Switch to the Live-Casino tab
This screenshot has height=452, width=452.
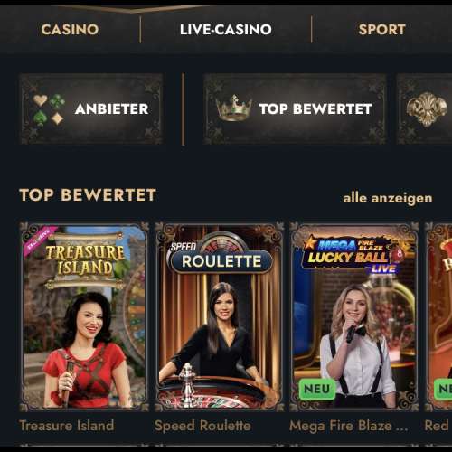(x=226, y=30)
